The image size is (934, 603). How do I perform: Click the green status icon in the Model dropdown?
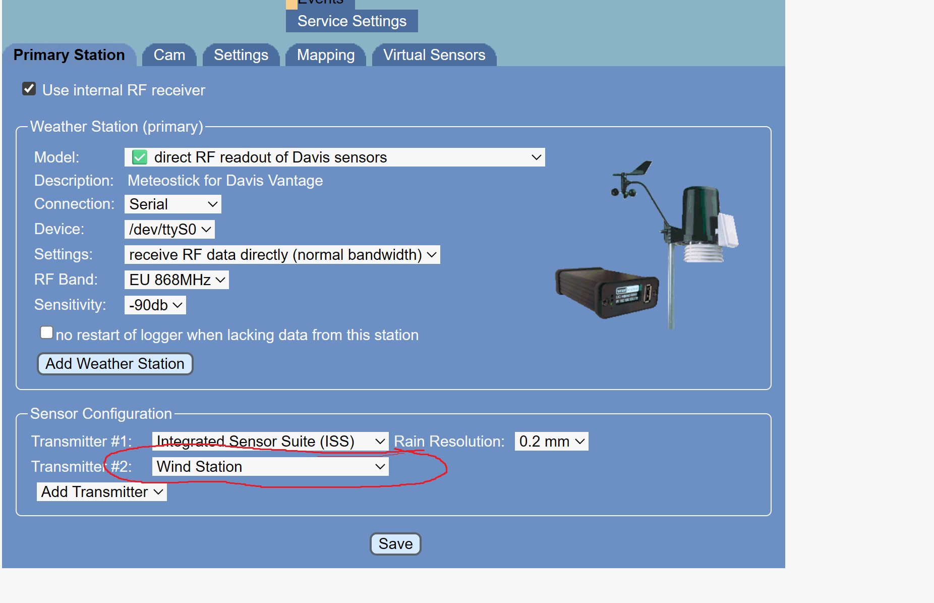pyautogui.click(x=139, y=157)
